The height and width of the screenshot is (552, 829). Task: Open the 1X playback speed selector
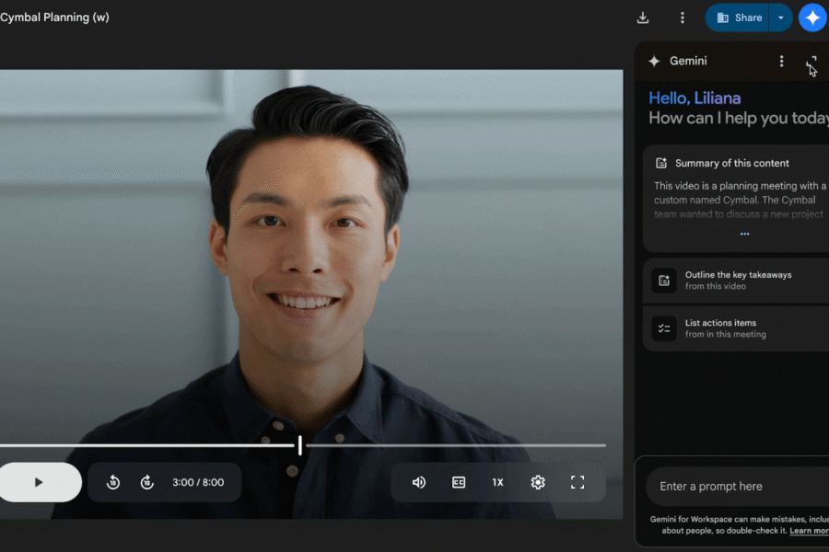pyautogui.click(x=497, y=481)
